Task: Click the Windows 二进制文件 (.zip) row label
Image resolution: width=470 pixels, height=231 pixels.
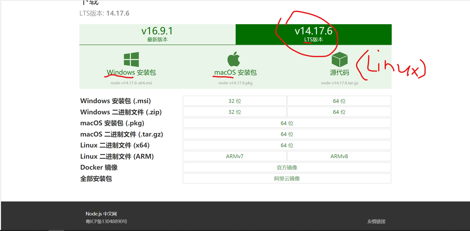Action: (121, 112)
